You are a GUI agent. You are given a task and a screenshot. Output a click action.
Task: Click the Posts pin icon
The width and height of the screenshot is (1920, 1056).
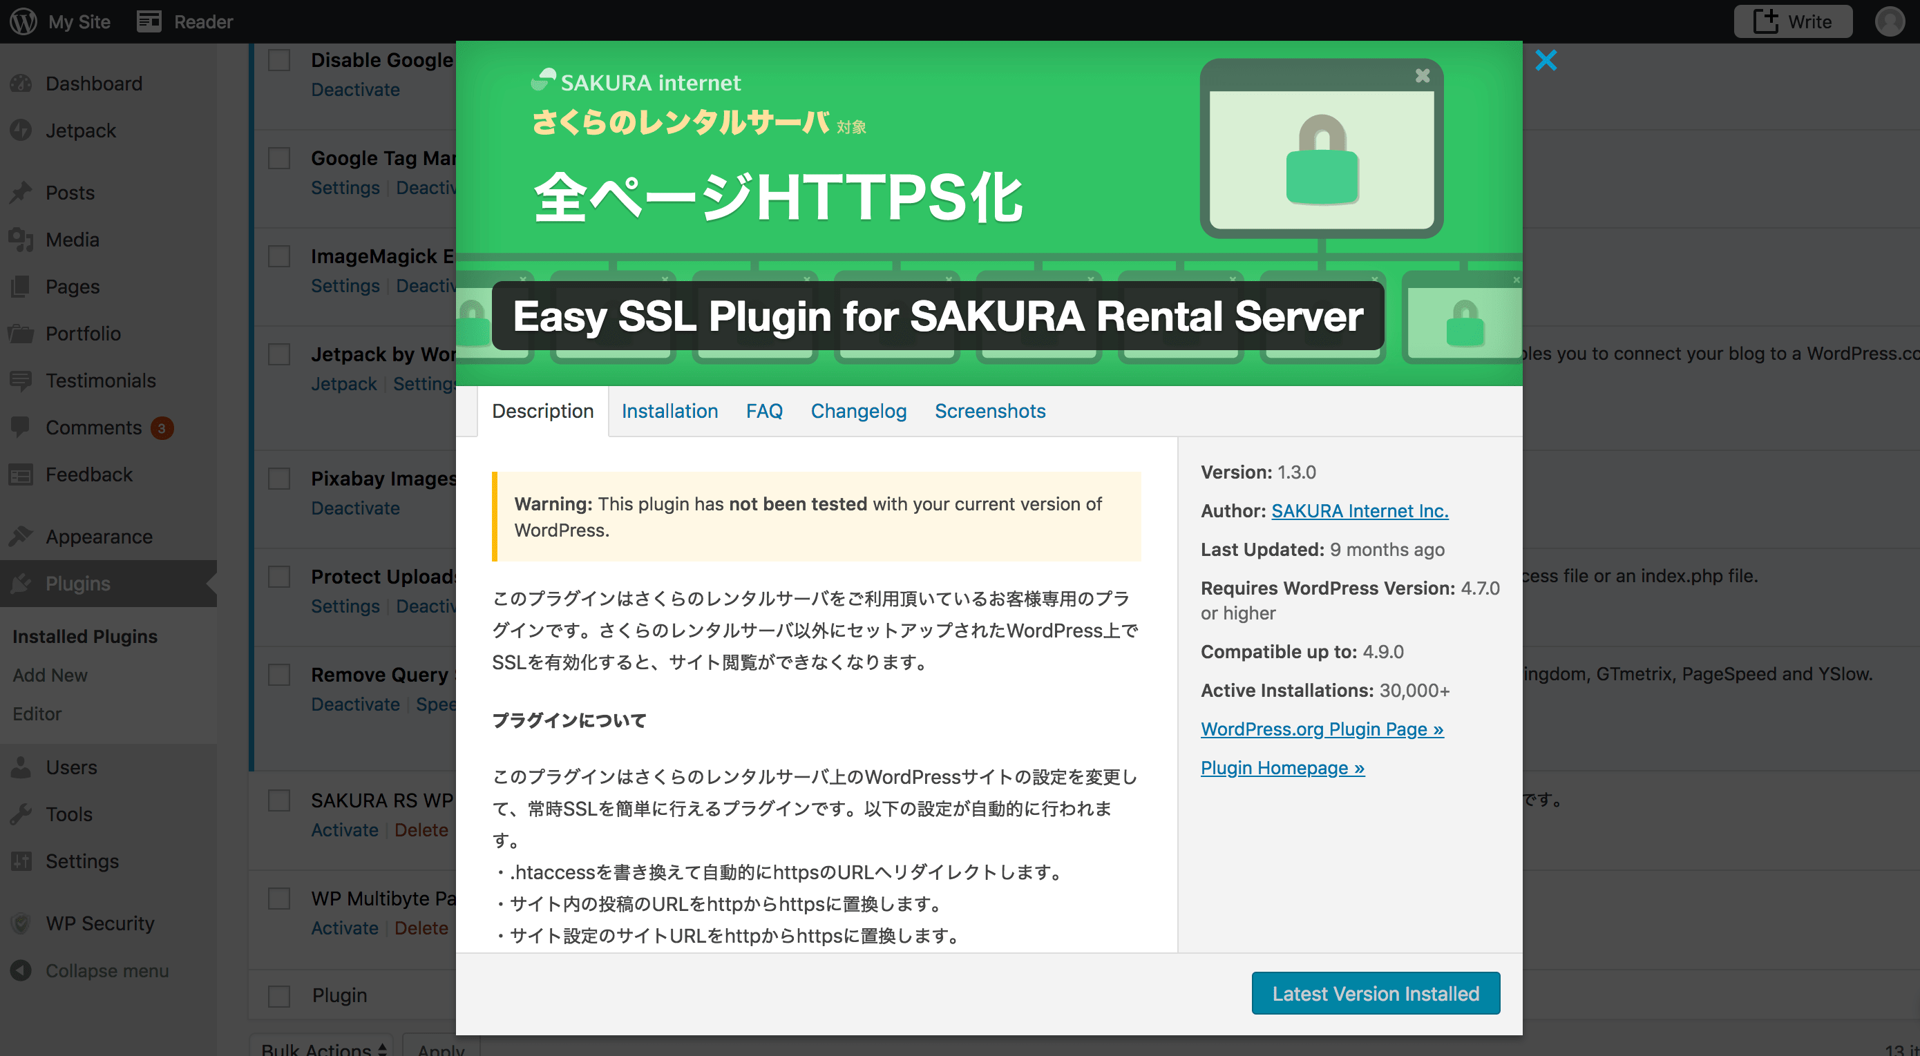click(21, 192)
